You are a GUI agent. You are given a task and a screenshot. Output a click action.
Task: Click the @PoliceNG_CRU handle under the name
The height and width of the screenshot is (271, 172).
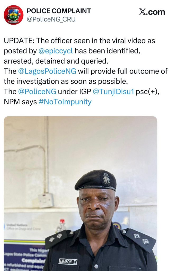click(x=51, y=20)
